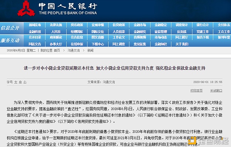Open the 金融市场 section

pos(140,25)
